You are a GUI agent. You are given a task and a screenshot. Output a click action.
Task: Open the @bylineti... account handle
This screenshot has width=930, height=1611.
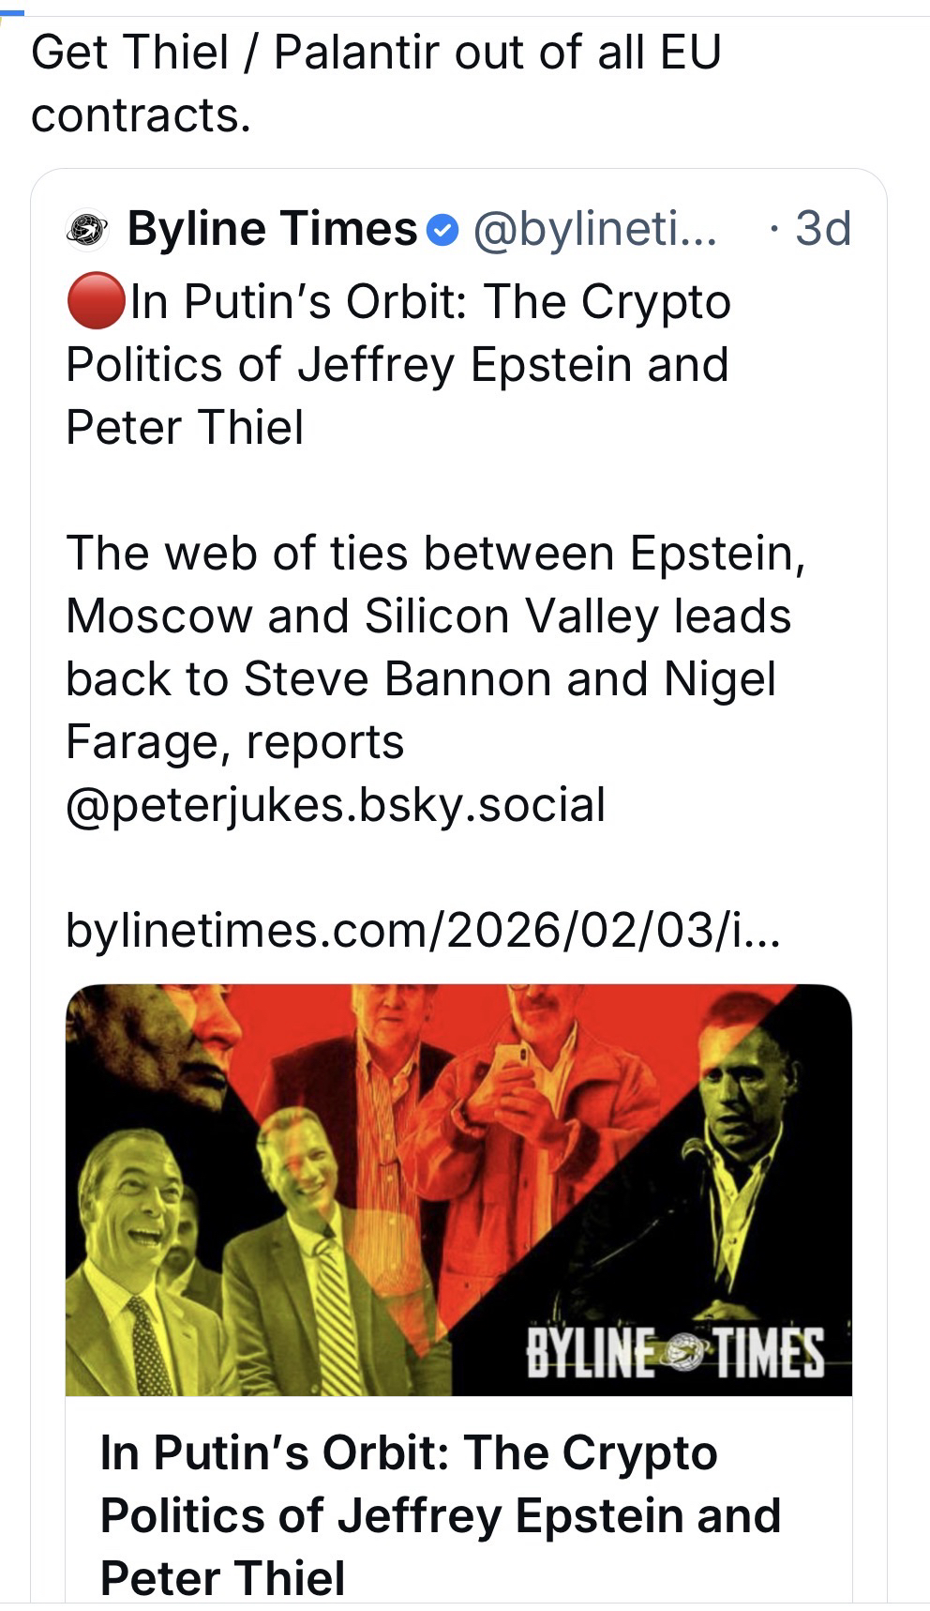(594, 229)
